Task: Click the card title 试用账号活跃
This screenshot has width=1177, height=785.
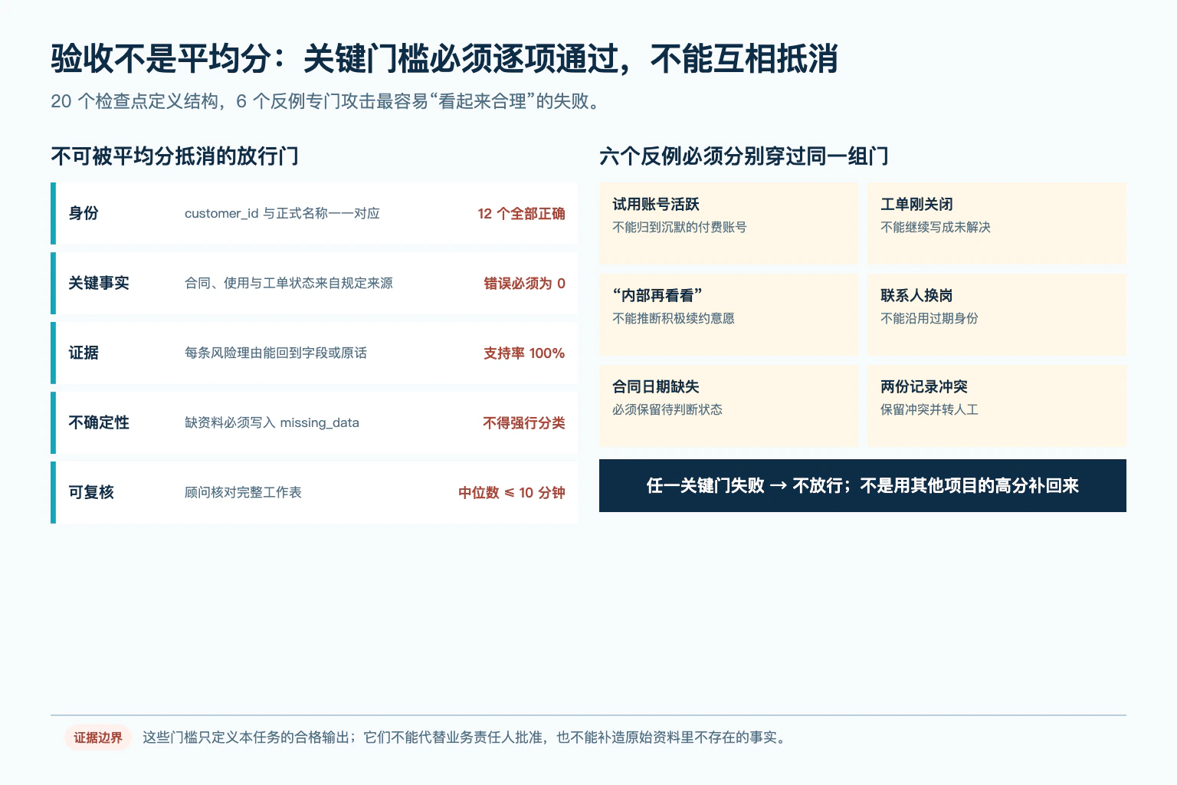Action: click(x=656, y=204)
